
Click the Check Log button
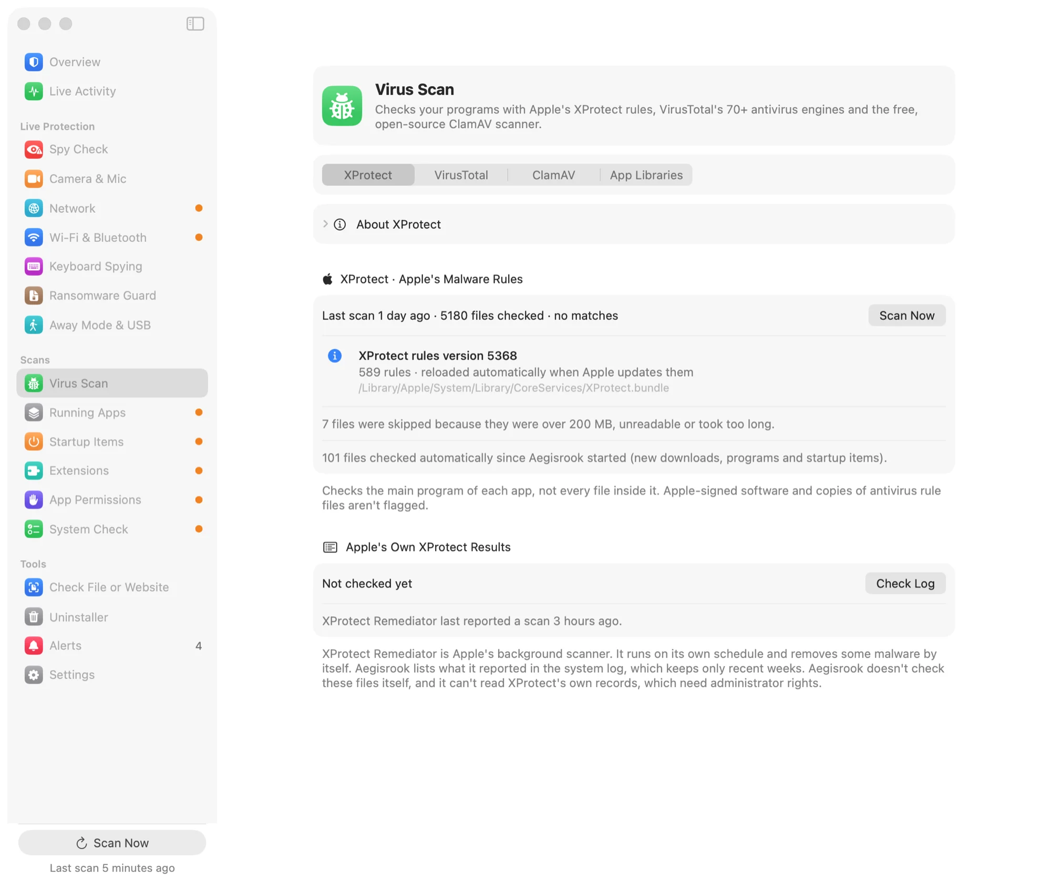tap(905, 584)
